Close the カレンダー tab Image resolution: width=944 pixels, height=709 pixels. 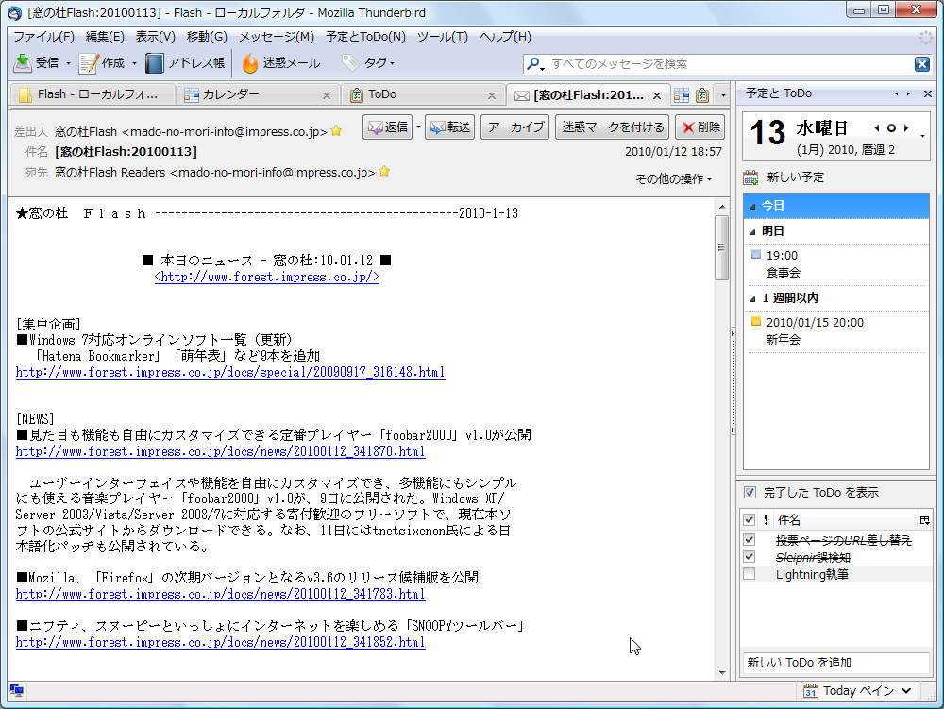pyautogui.click(x=327, y=95)
